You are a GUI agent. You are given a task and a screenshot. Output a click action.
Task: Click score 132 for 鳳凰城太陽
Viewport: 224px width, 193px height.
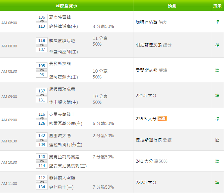coord(42,135)
